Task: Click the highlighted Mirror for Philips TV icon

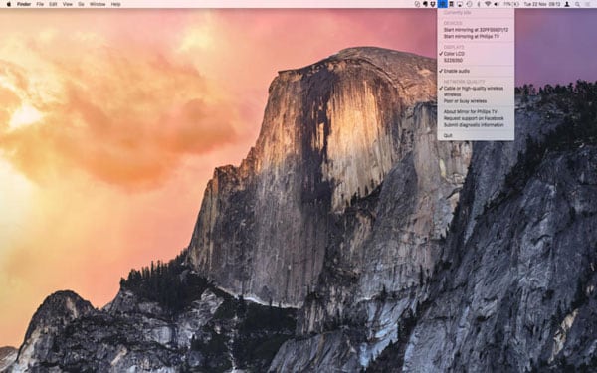Action: pyautogui.click(x=443, y=4)
